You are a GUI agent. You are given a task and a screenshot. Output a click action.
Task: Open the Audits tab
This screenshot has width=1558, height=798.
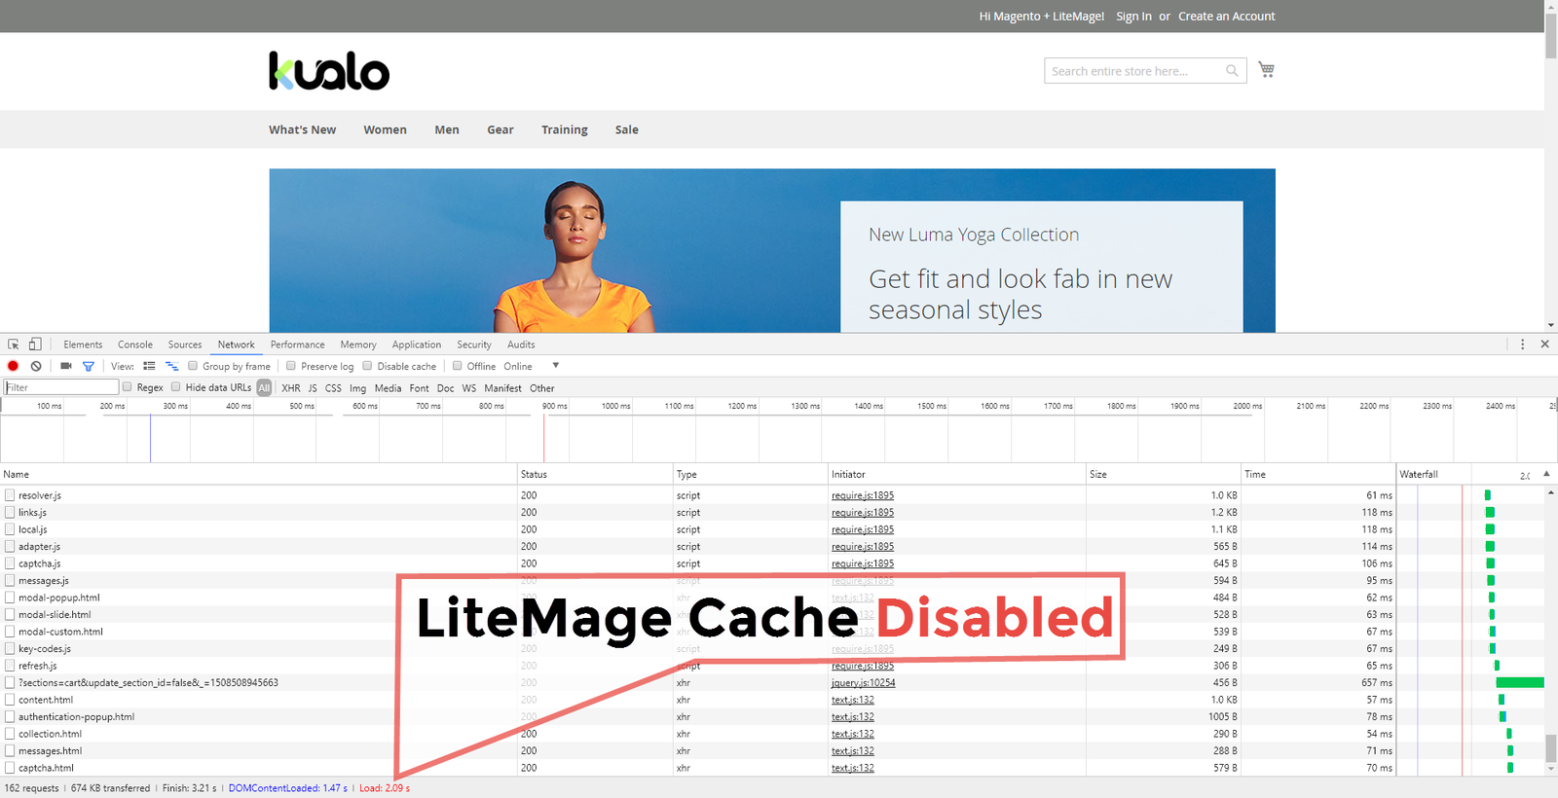tap(521, 345)
